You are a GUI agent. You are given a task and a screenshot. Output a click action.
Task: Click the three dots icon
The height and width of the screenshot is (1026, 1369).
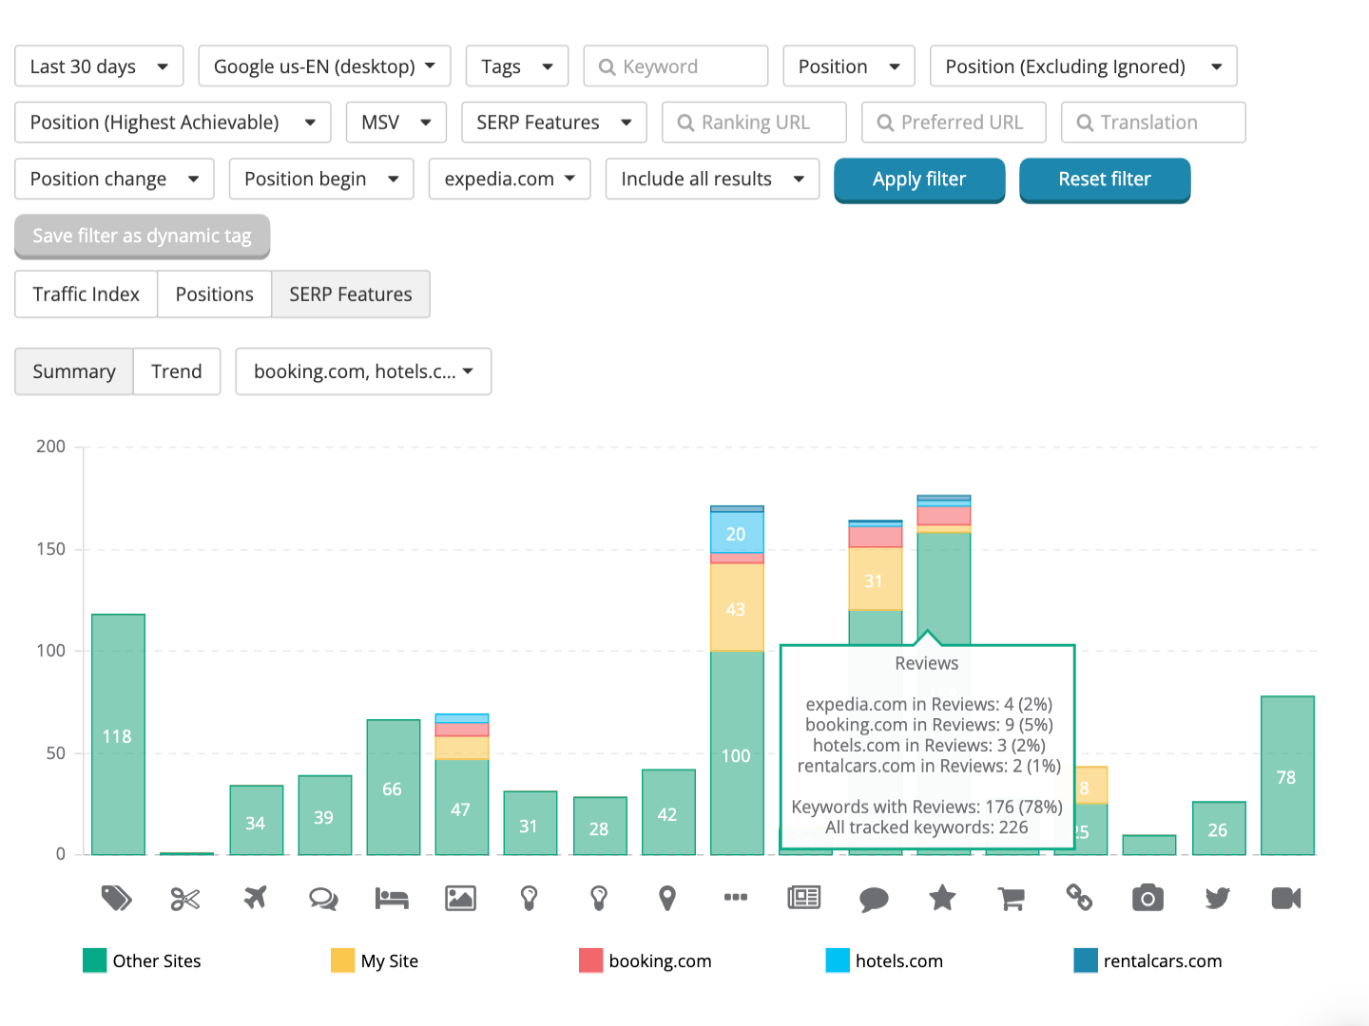pos(736,897)
